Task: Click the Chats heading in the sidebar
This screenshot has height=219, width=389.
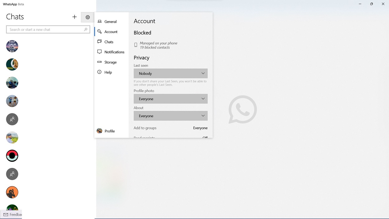Action: tap(15, 17)
